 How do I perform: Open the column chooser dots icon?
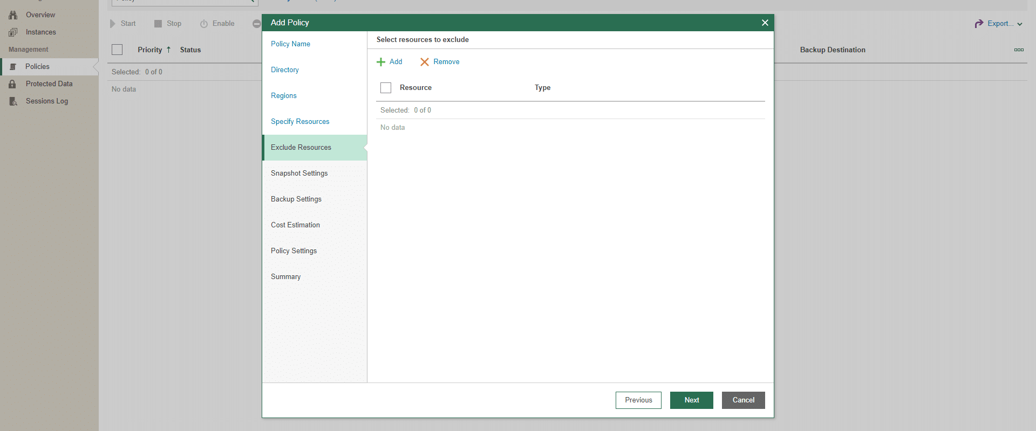click(1019, 50)
